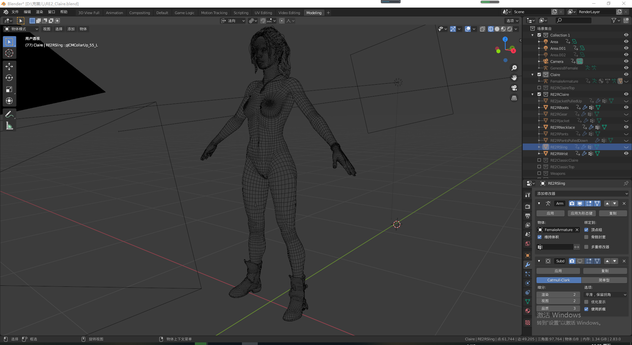Click 复制 button on the Arm modifier
The image size is (632, 345).
613,213
